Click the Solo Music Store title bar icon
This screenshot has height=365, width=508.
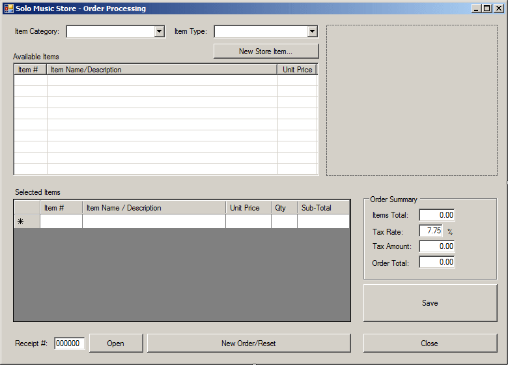[x=8, y=8]
